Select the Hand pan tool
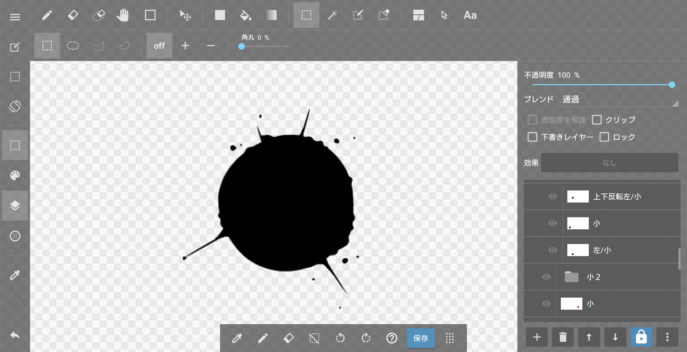 [x=123, y=15]
